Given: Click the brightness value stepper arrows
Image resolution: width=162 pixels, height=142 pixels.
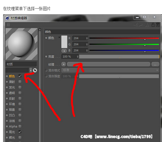Looking at the screenshot, I should [x=78, y=57].
